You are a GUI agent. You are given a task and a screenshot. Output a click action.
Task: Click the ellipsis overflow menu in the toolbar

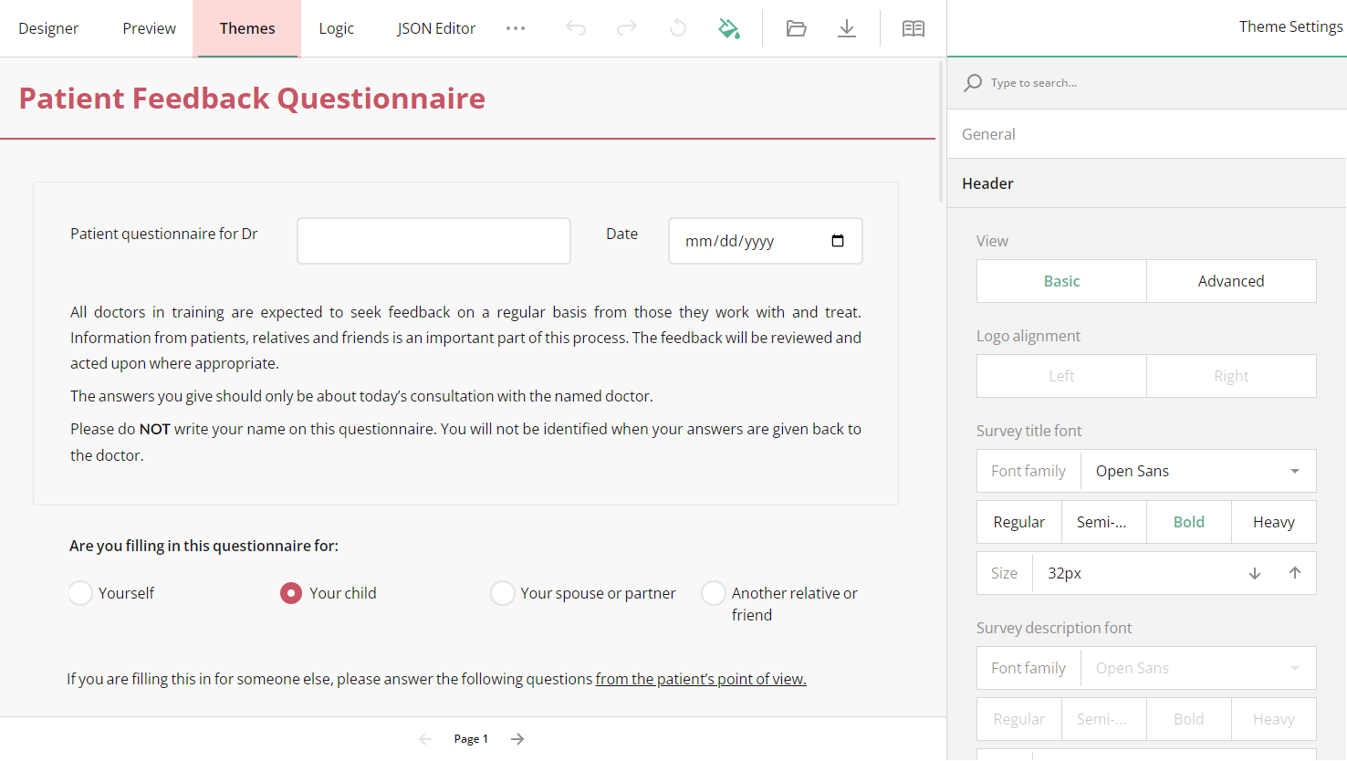click(x=516, y=28)
